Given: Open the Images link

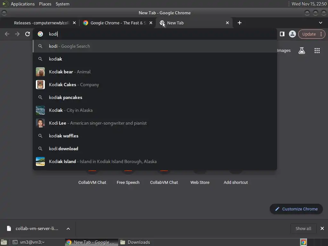Looking at the screenshot, I should pyautogui.click(x=284, y=50).
